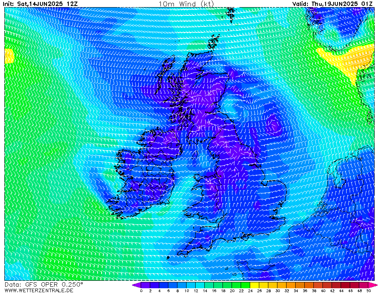Select the 44–46 kt dark red swatch

[346, 285]
